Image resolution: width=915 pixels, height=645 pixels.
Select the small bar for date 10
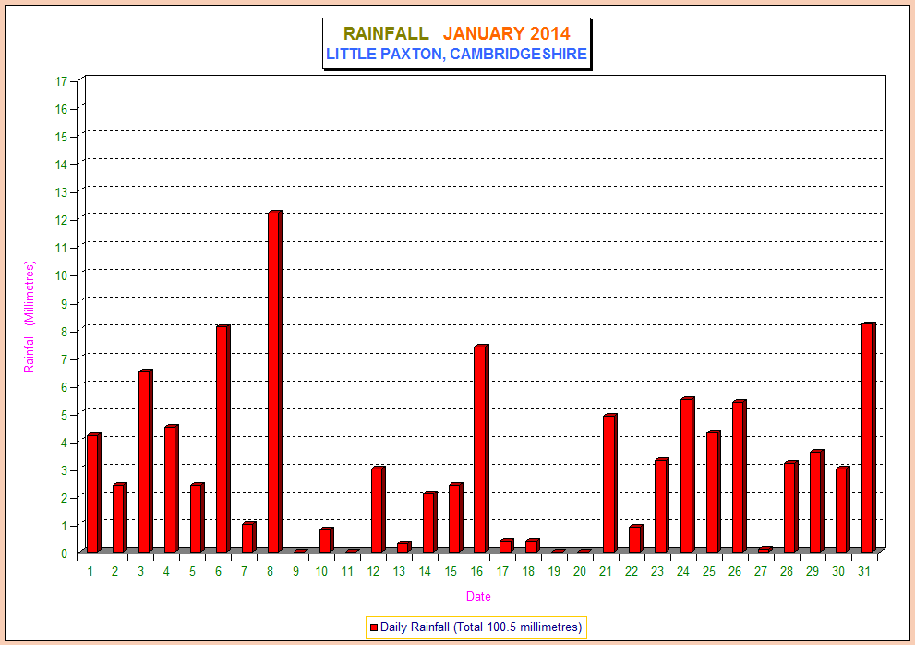(326, 540)
